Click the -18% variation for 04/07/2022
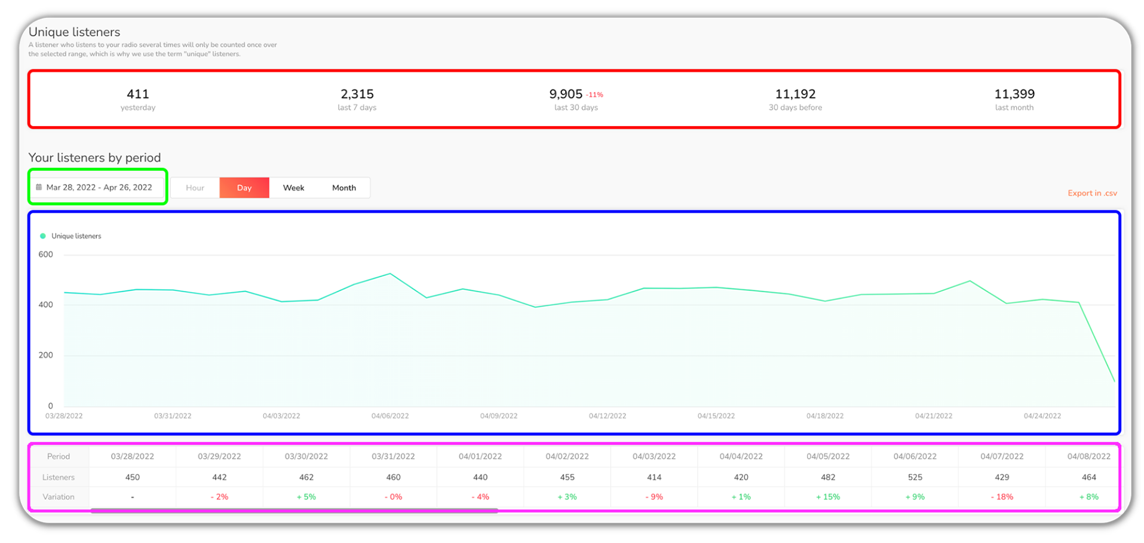This screenshot has width=1144, height=543. pyautogui.click(x=1002, y=497)
